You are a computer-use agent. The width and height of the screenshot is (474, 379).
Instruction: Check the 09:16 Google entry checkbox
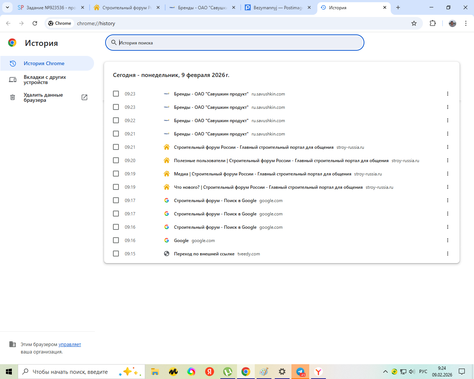pos(116,240)
